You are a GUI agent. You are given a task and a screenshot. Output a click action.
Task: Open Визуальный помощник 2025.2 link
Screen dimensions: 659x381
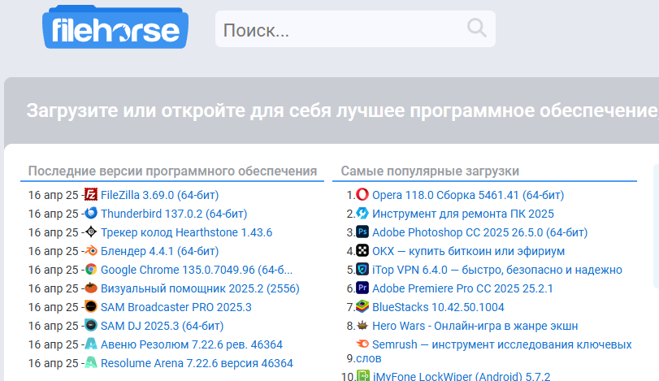tap(200, 288)
